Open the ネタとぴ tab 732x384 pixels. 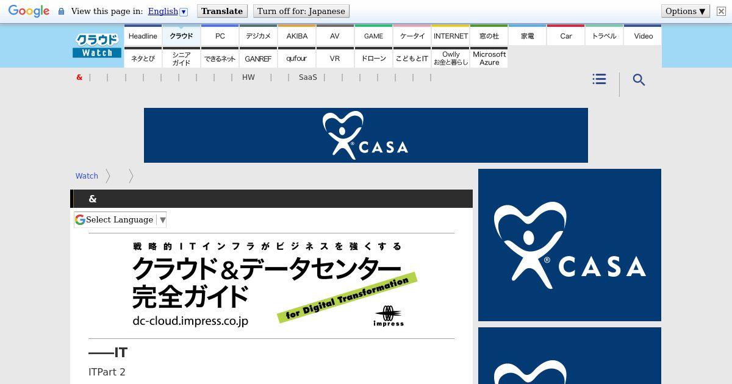click(143, 58)
